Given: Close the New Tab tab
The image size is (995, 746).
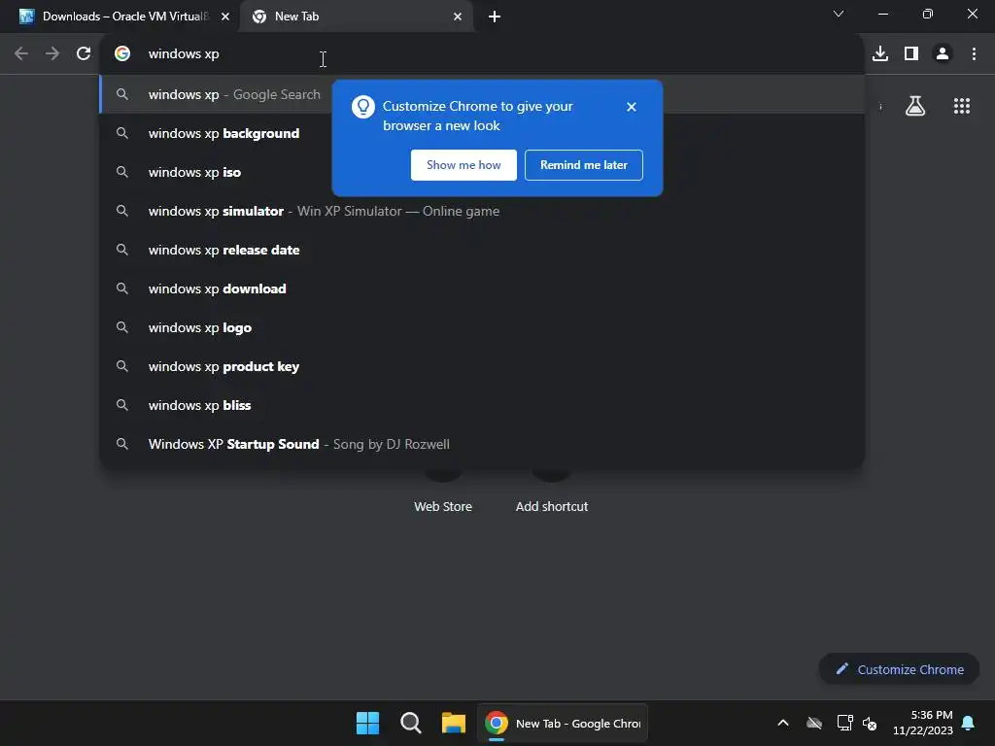Looking at the screenshot, I should tap(458, 17).
